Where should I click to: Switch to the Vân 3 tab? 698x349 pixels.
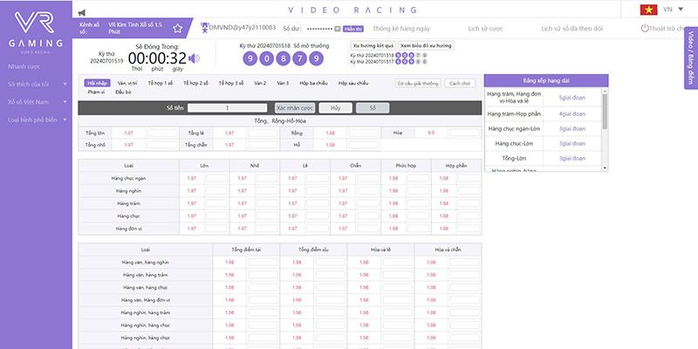(x=283, y=83)
